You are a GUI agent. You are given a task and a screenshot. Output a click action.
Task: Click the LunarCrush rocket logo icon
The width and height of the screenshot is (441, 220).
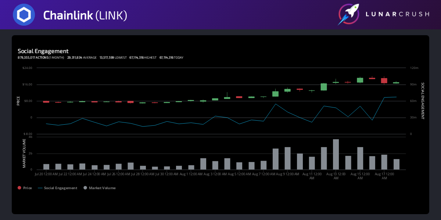[x=348, y=15]
